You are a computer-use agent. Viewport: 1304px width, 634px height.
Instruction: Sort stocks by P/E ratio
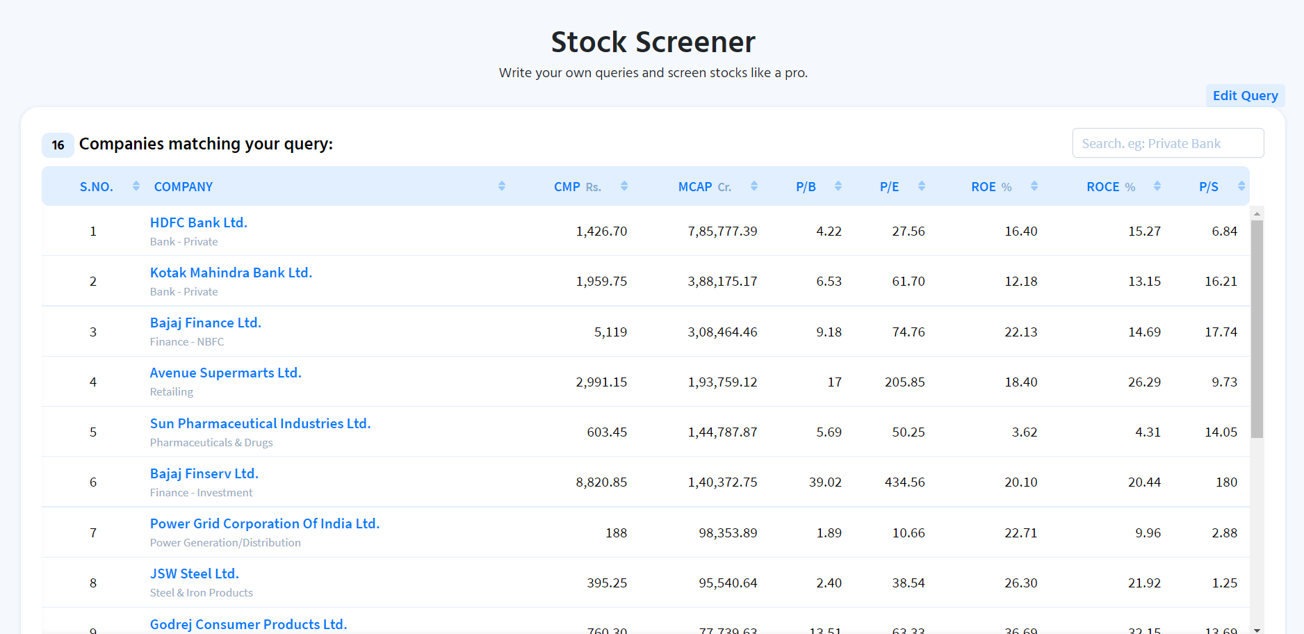tap(922, 186)
